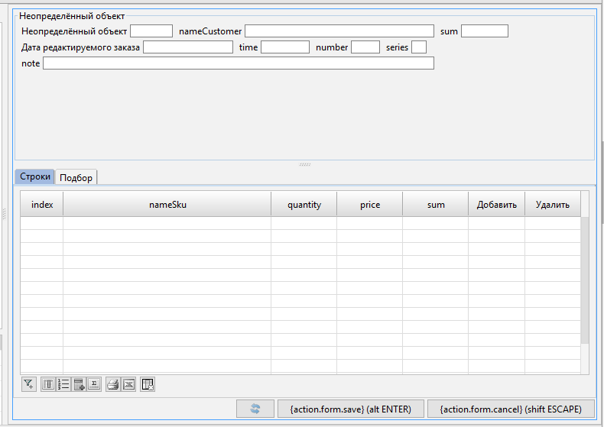Click the add filter funnel icon

pyautogui.click(x=29, y=384)
